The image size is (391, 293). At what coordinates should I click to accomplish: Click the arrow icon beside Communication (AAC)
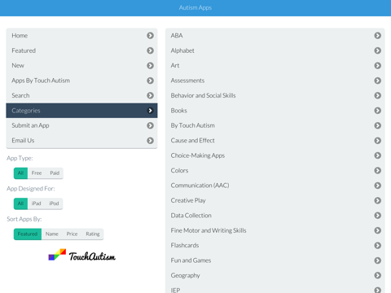377,186
